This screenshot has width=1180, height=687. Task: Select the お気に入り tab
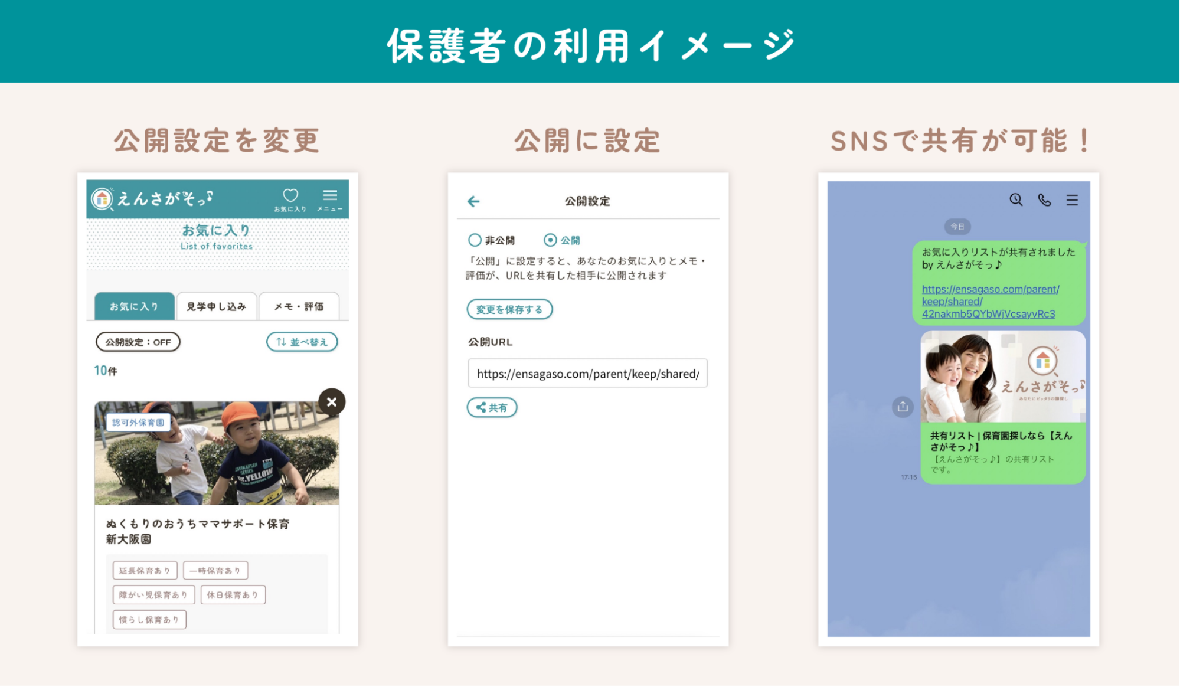click(134, 306)
